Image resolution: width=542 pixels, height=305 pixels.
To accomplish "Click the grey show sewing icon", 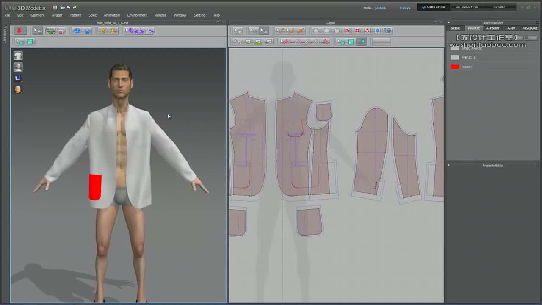I will click(x=268, y=42).
